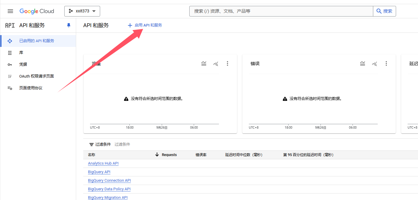Click explore metrics icon on traffic chart

[216, 63]
